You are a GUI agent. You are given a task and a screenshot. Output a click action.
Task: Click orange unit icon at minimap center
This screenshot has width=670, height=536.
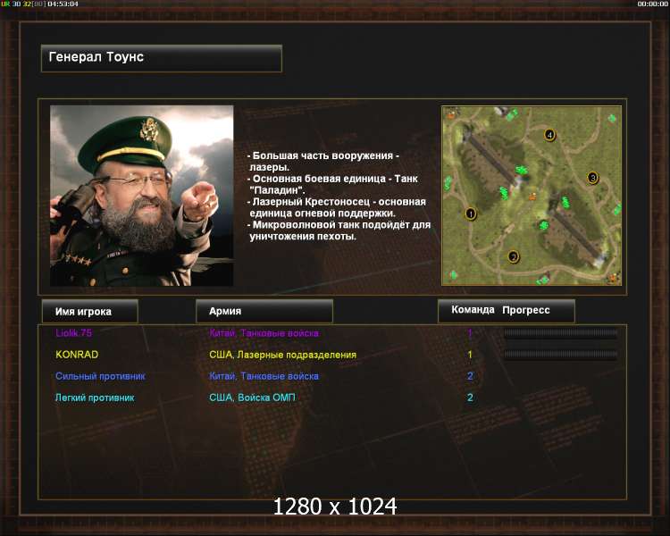click(x=532, y=197)
